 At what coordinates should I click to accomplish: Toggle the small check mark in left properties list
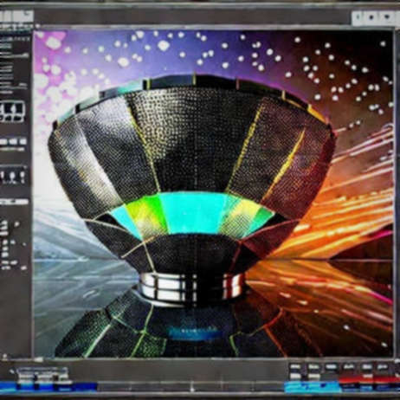[x=16, y=224]
